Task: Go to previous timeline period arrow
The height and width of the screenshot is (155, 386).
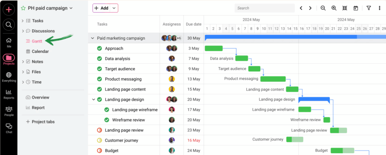Action: pyautogui.click(x=301, y=8)
